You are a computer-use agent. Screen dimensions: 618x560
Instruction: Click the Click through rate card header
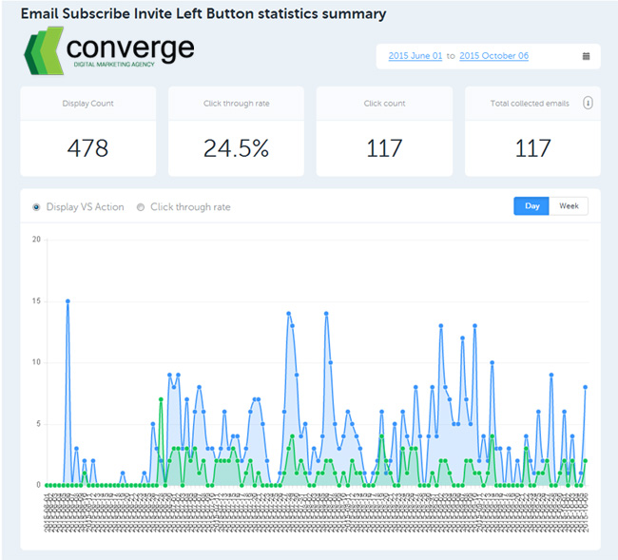236,104
